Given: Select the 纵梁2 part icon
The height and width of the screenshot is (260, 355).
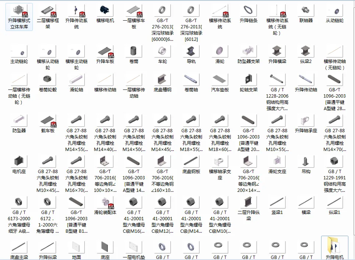Looking at the screenshot, I should click(x=306, y=52).
